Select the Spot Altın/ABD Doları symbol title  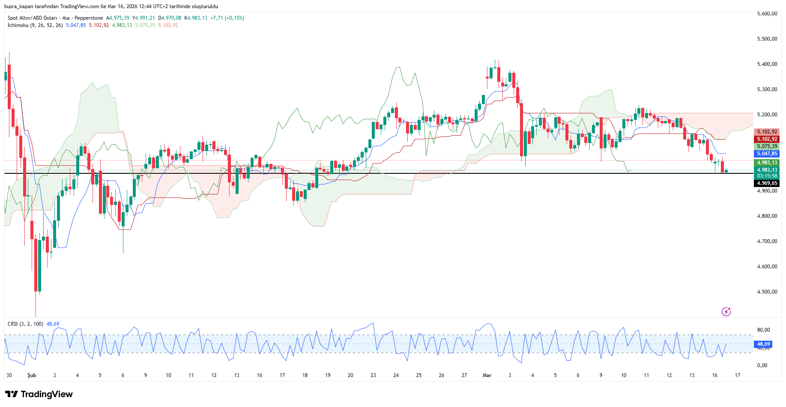point(32,18)
